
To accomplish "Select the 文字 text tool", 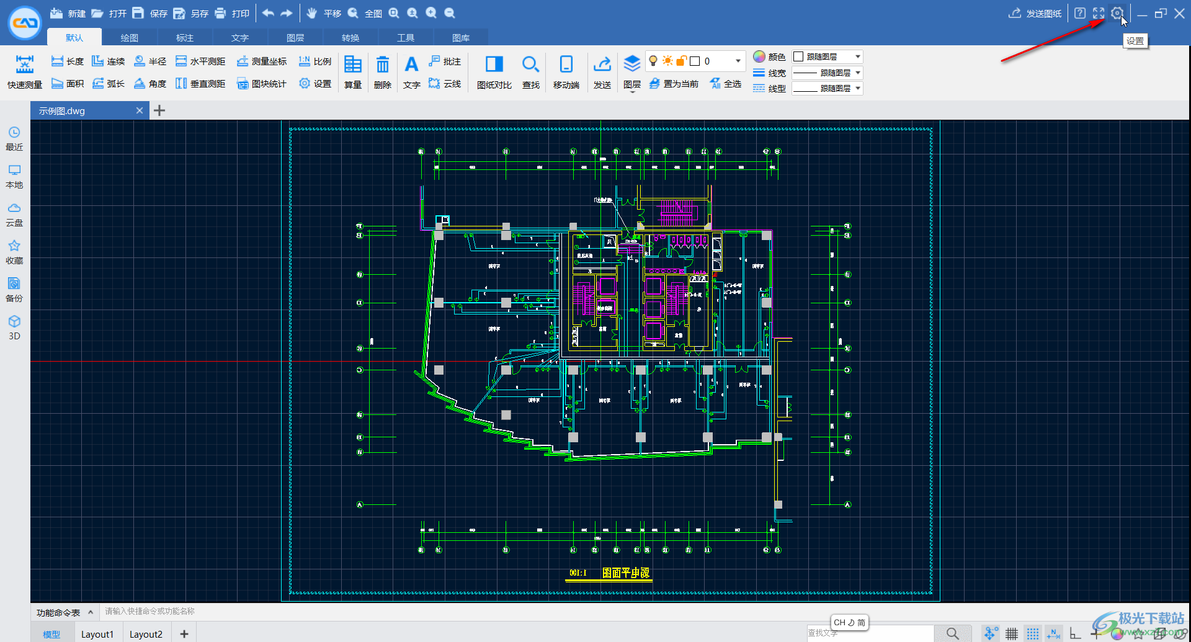I will click(x=411, y=72).
